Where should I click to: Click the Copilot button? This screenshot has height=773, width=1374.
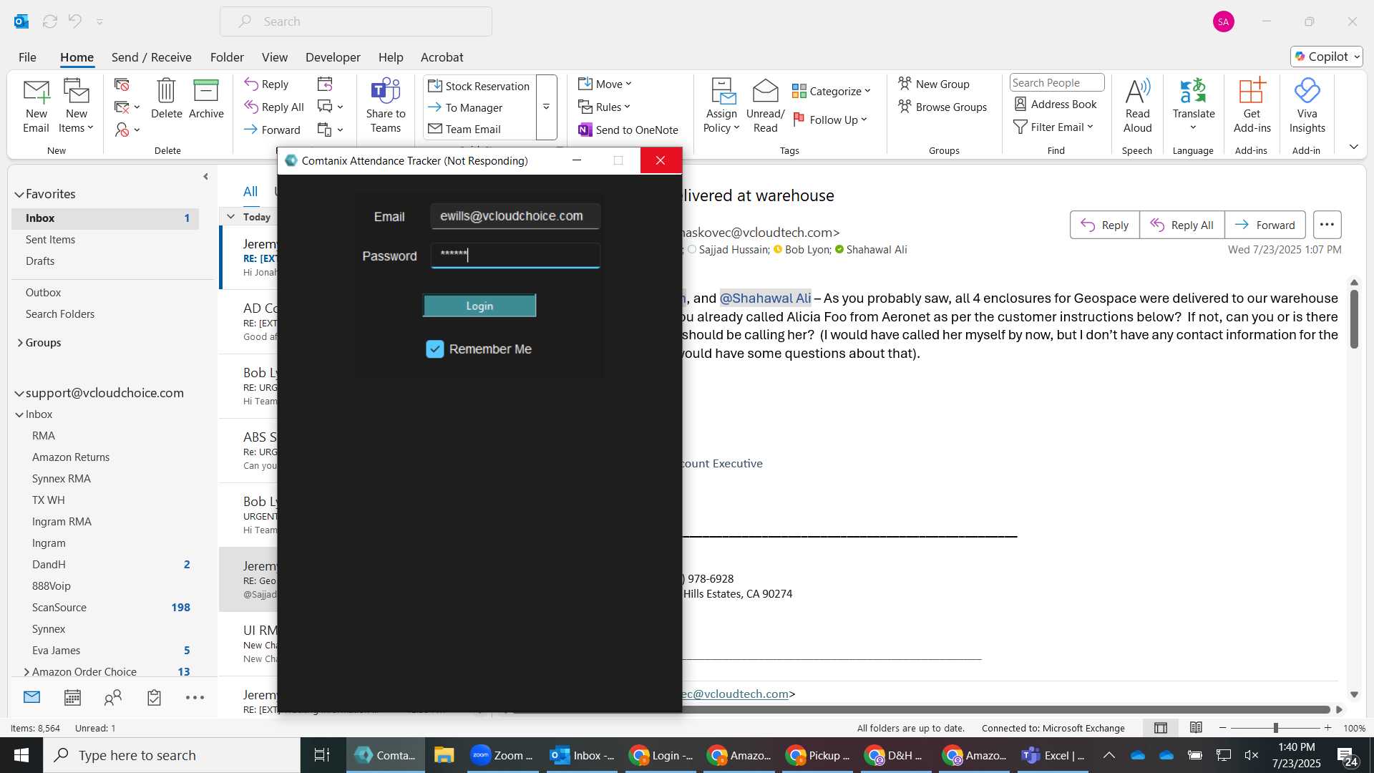coord(1327,57)
